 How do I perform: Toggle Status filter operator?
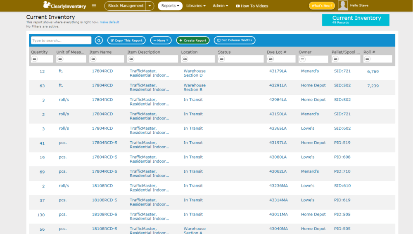pos(221,59)
